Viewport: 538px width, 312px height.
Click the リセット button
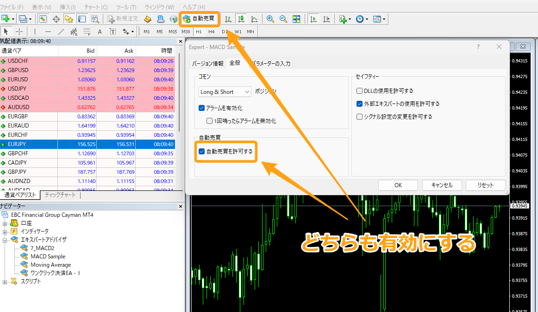[x=486, y=185]
